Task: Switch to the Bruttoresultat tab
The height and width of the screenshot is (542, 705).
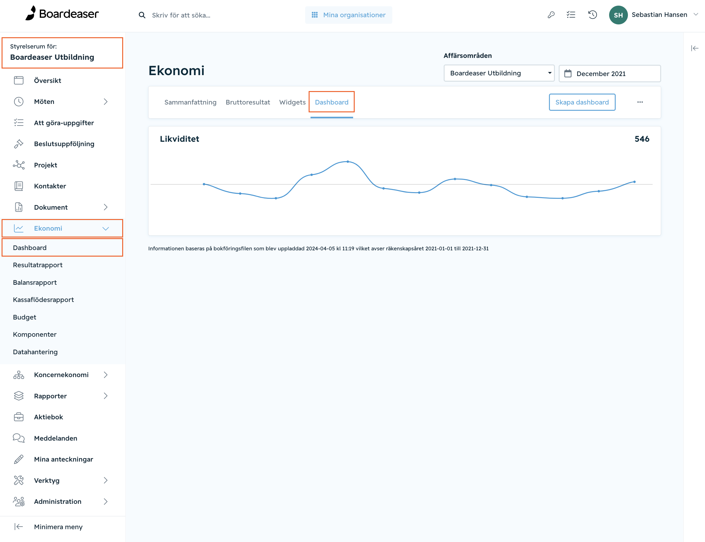Action: point(248,102)
